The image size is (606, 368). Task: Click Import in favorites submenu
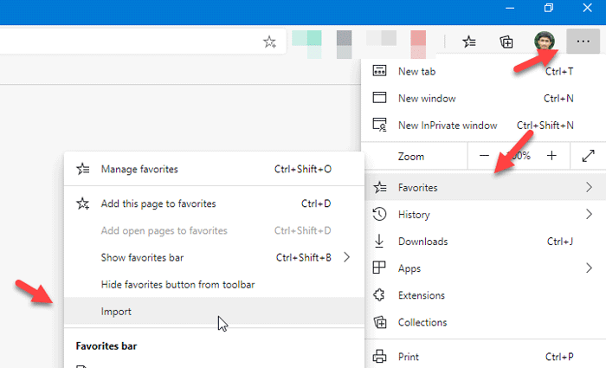coord(214,311)
